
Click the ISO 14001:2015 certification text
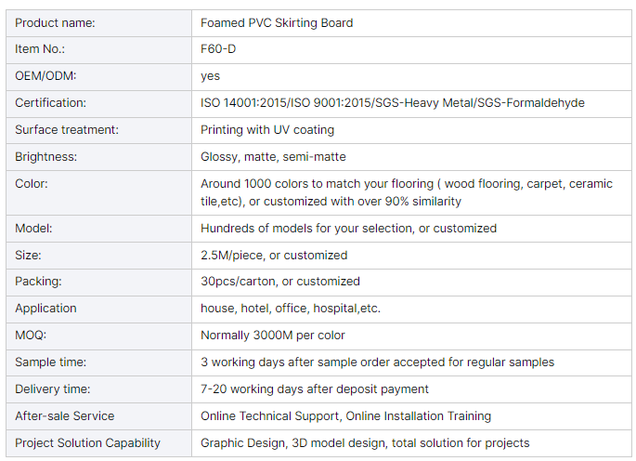(245, 103)
